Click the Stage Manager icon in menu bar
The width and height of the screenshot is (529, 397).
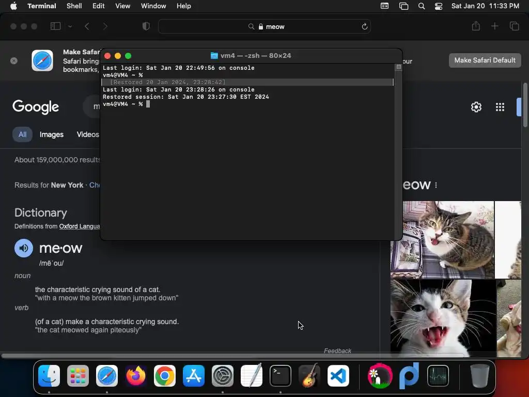click(403, 6)
